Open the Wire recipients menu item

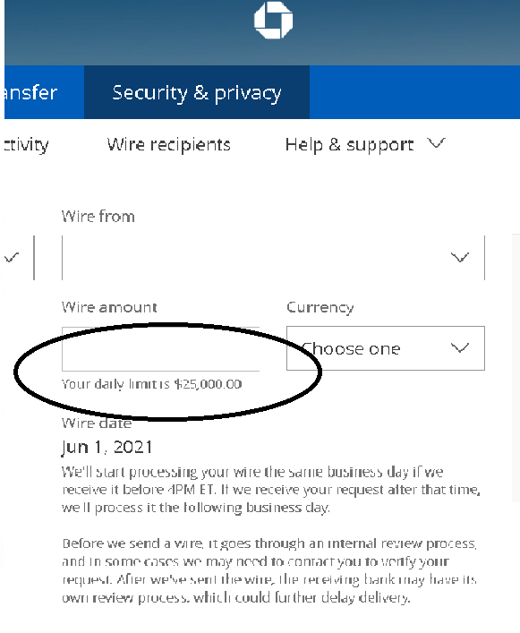(168, 144)
